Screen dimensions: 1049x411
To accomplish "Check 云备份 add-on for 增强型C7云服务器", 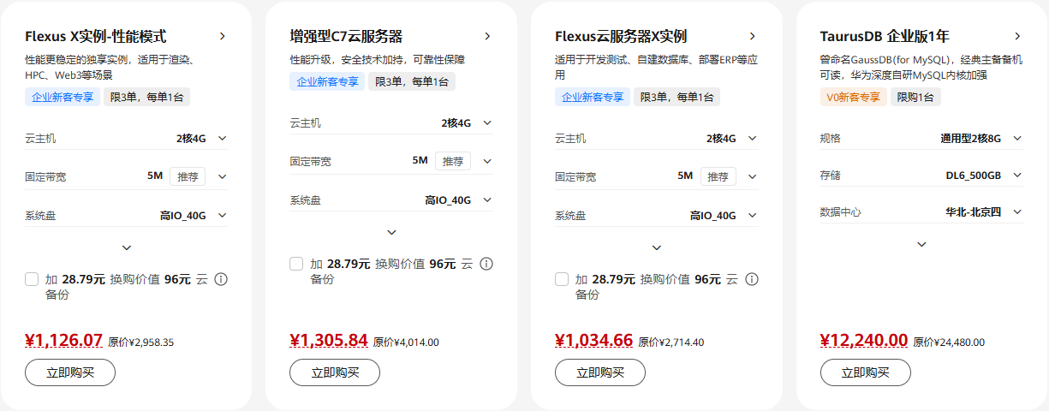I will pyautogui.click(x=297, y=264).
